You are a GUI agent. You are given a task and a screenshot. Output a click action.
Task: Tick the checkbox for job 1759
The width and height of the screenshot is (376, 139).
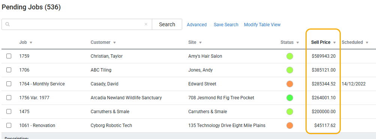pyautogui.click(x=9, y=56)
